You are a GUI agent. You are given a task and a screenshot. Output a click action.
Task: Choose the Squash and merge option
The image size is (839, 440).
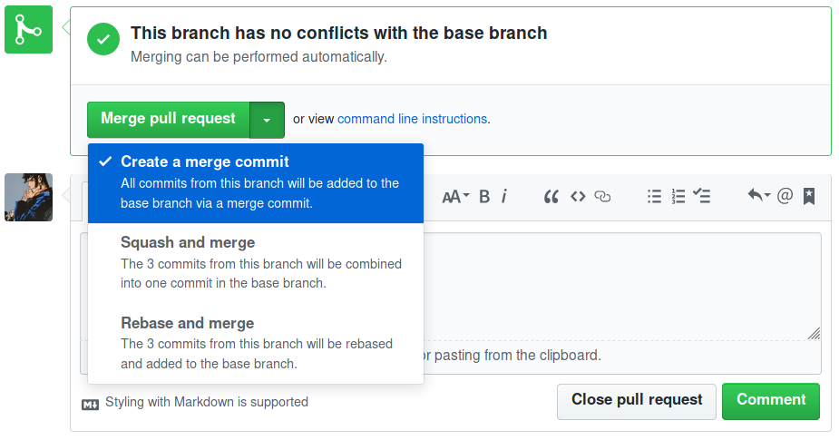pyautogui.click(x=256, y=263)
